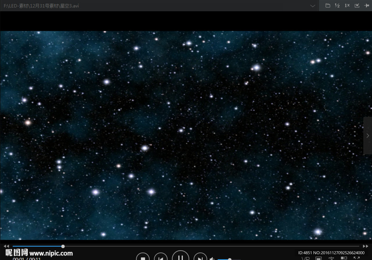The image size is (372, 260).
Task: Set video to 1x original size
Action: [347, 5]
